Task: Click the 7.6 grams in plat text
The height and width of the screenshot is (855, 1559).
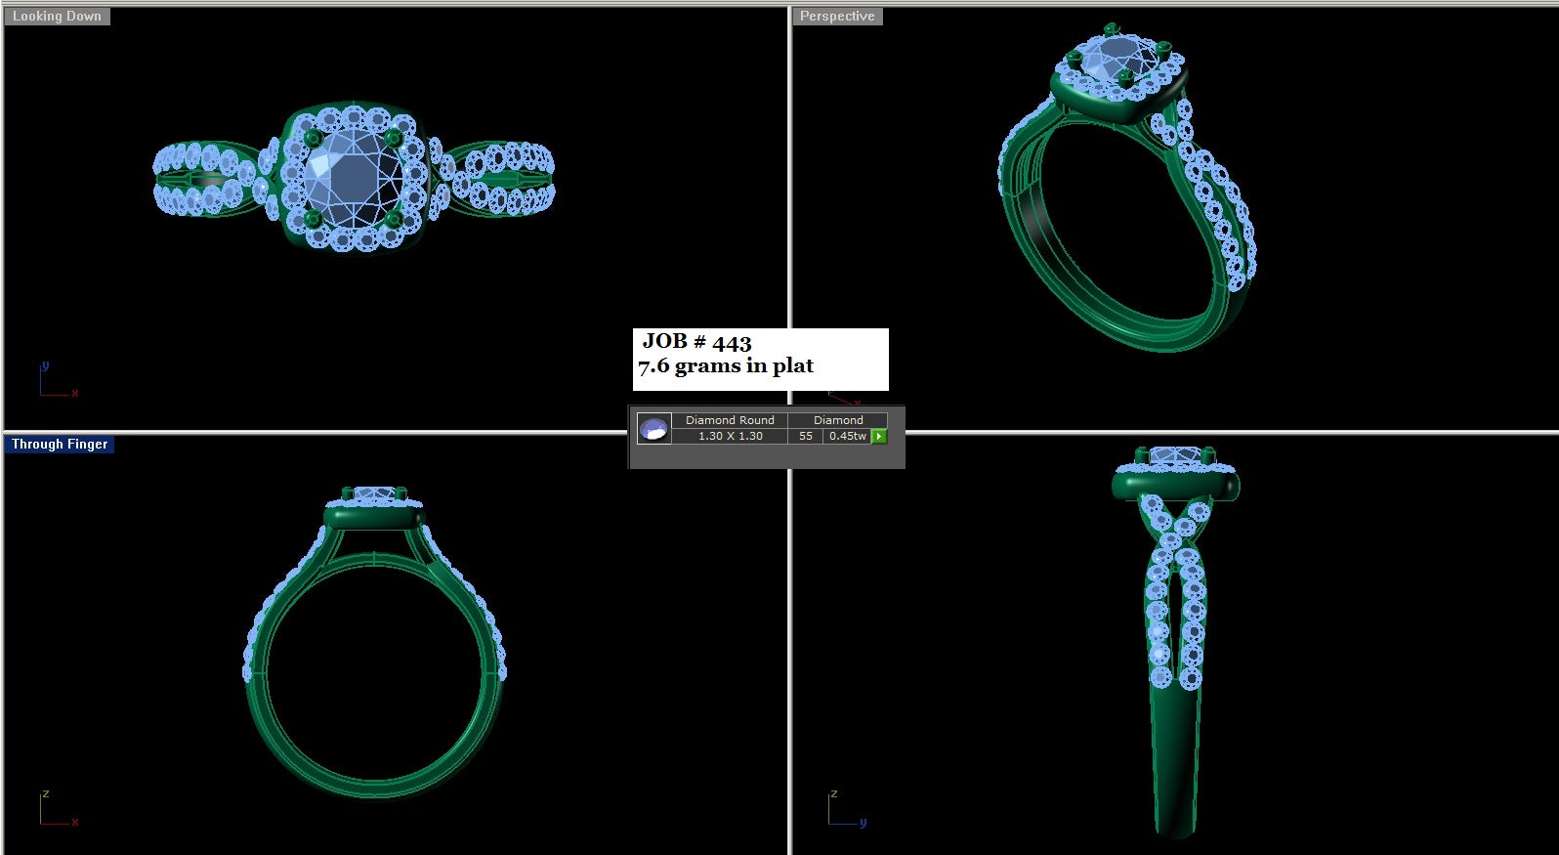Action: tap(726, 366)
